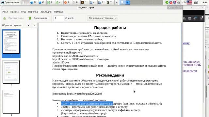Switch to the brown-icon taskbar window '/...'
Viewport: 209px width, 117px height.
pos(85,2)
